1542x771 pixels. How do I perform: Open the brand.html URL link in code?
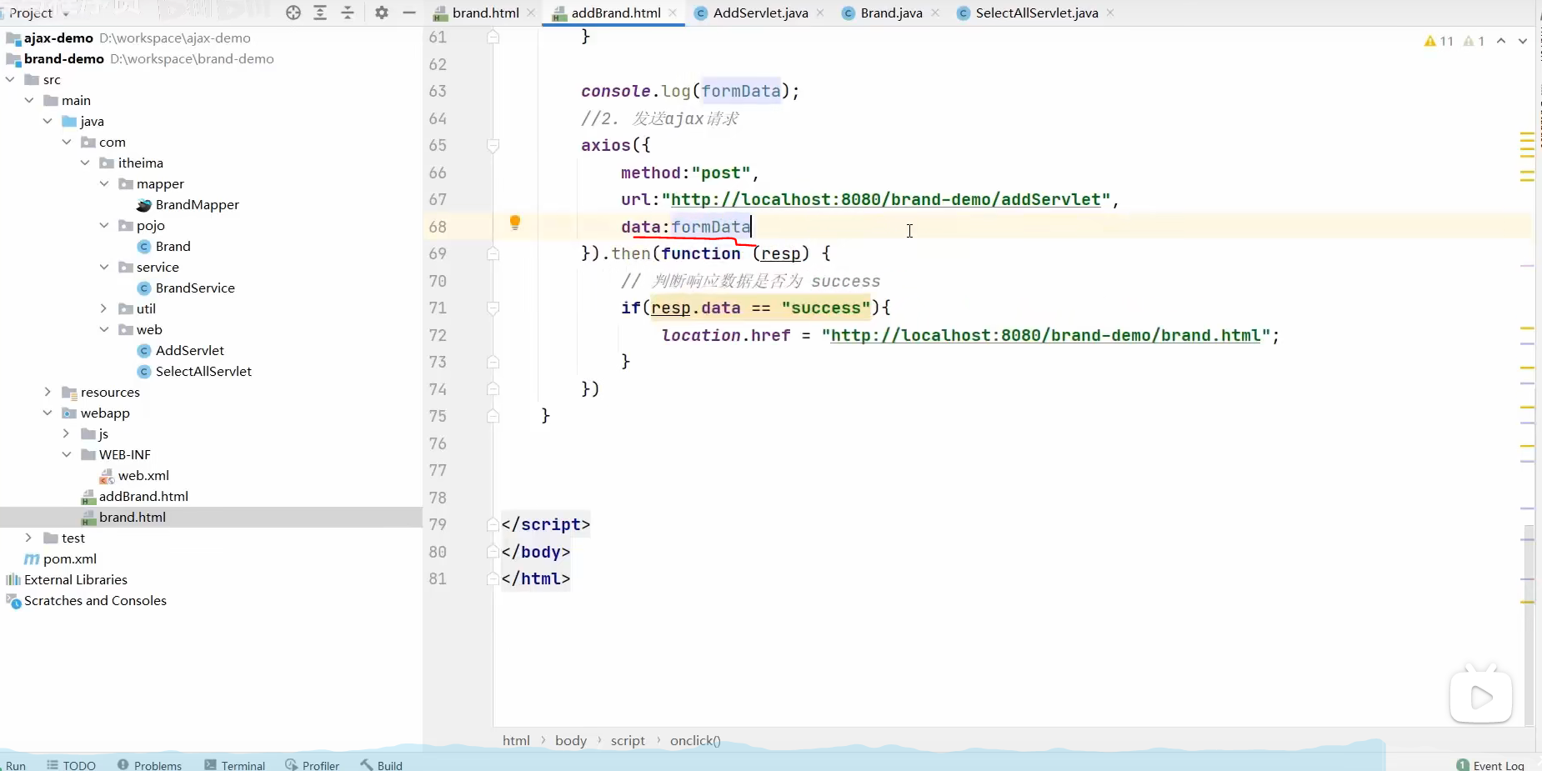pos(1046,335)
